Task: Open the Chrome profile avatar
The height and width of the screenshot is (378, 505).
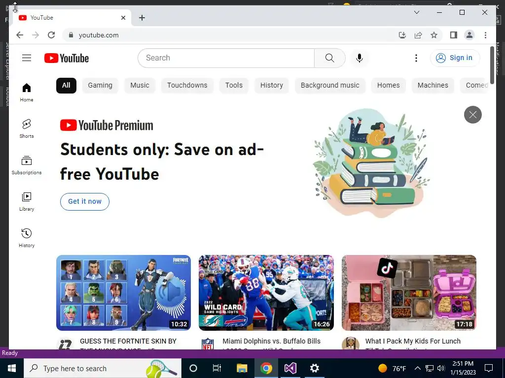Action: (469, 35)
